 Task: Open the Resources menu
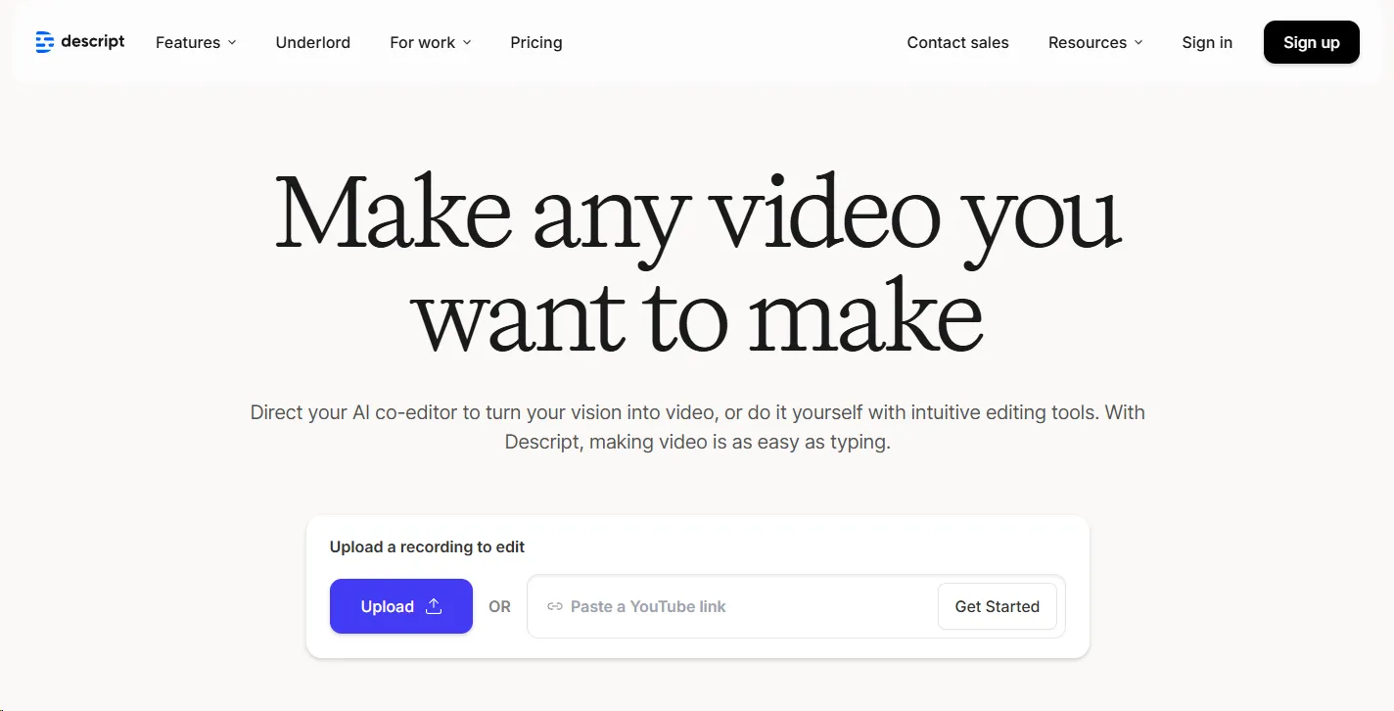pos(1087,42)
